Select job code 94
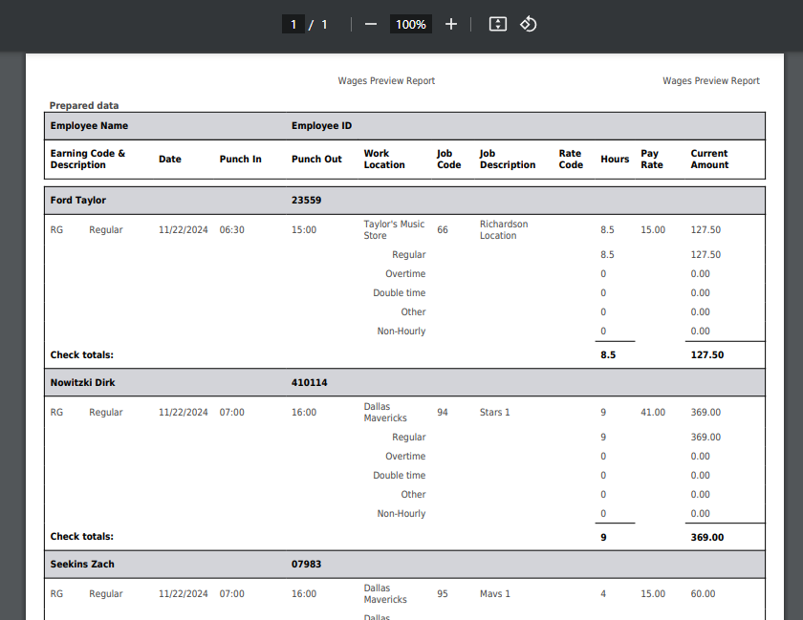Viewport: 803px width, 620px height. 443,412
